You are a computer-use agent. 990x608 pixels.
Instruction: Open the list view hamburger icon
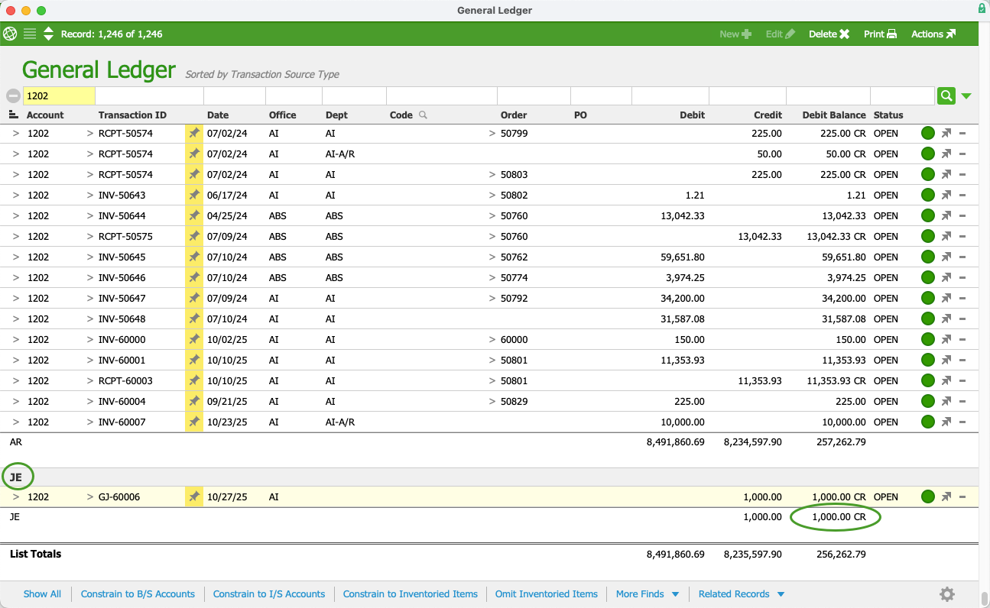click(30, 34)
